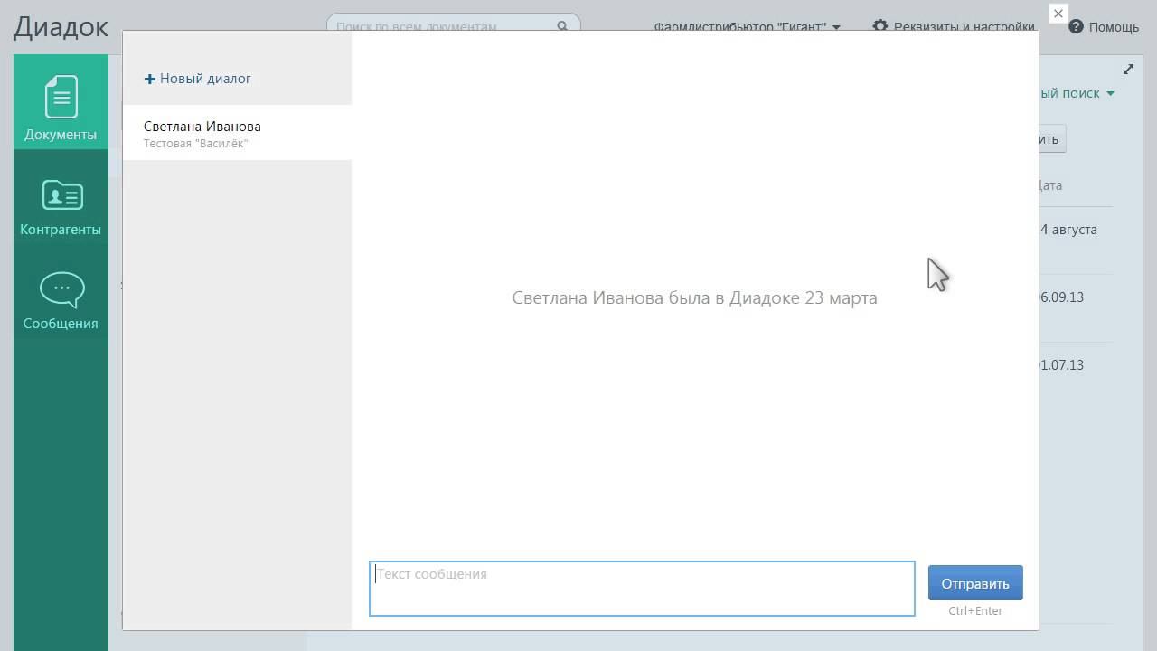Click the Тестовая "Василёк" subtitle text

coord(195,144)
